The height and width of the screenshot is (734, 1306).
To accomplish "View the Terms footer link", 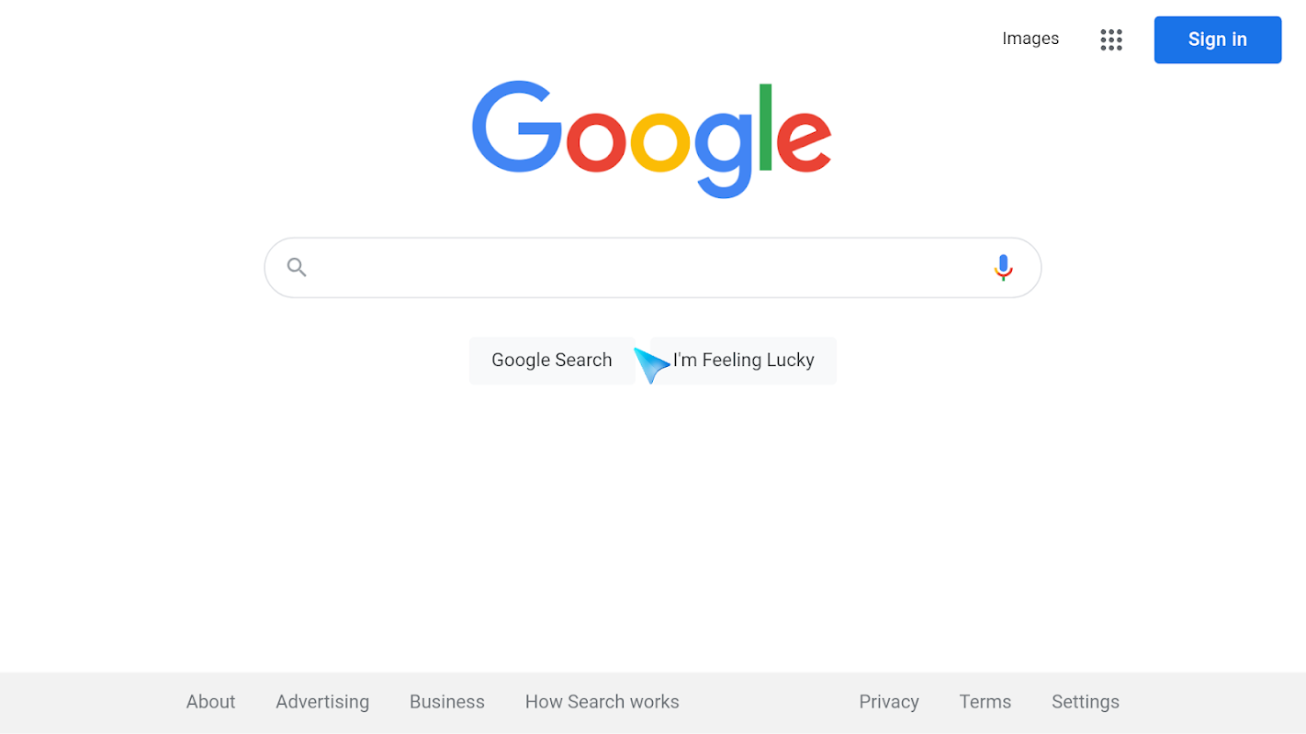I will (985, 702).
